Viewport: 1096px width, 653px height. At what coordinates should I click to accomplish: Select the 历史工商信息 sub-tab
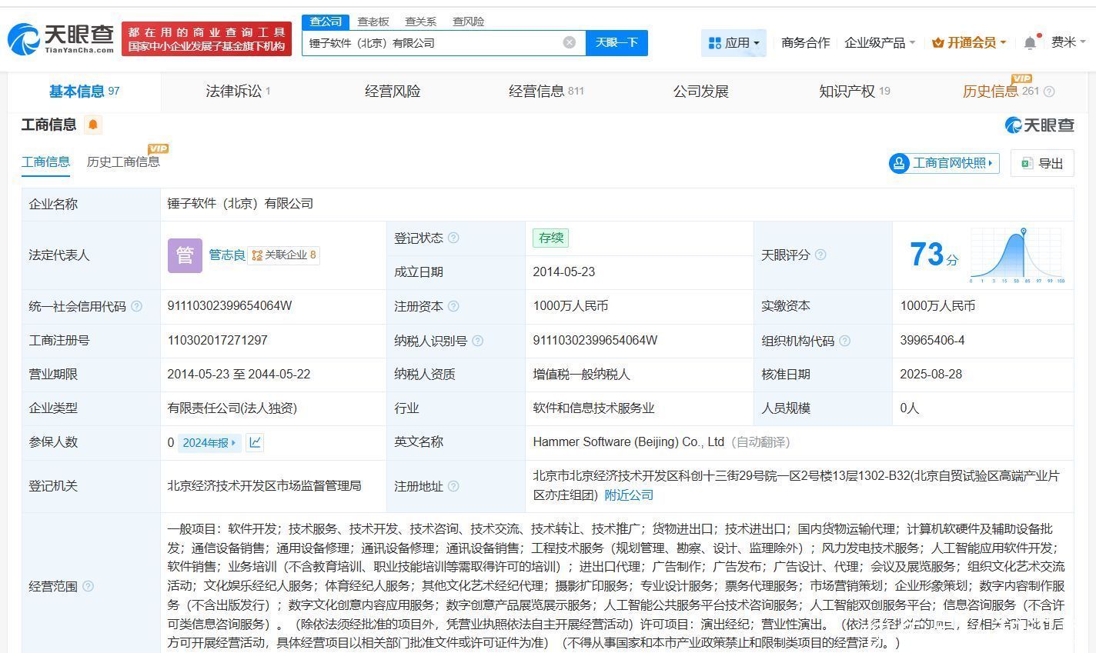pyautogui.click(x=123, y=162)
